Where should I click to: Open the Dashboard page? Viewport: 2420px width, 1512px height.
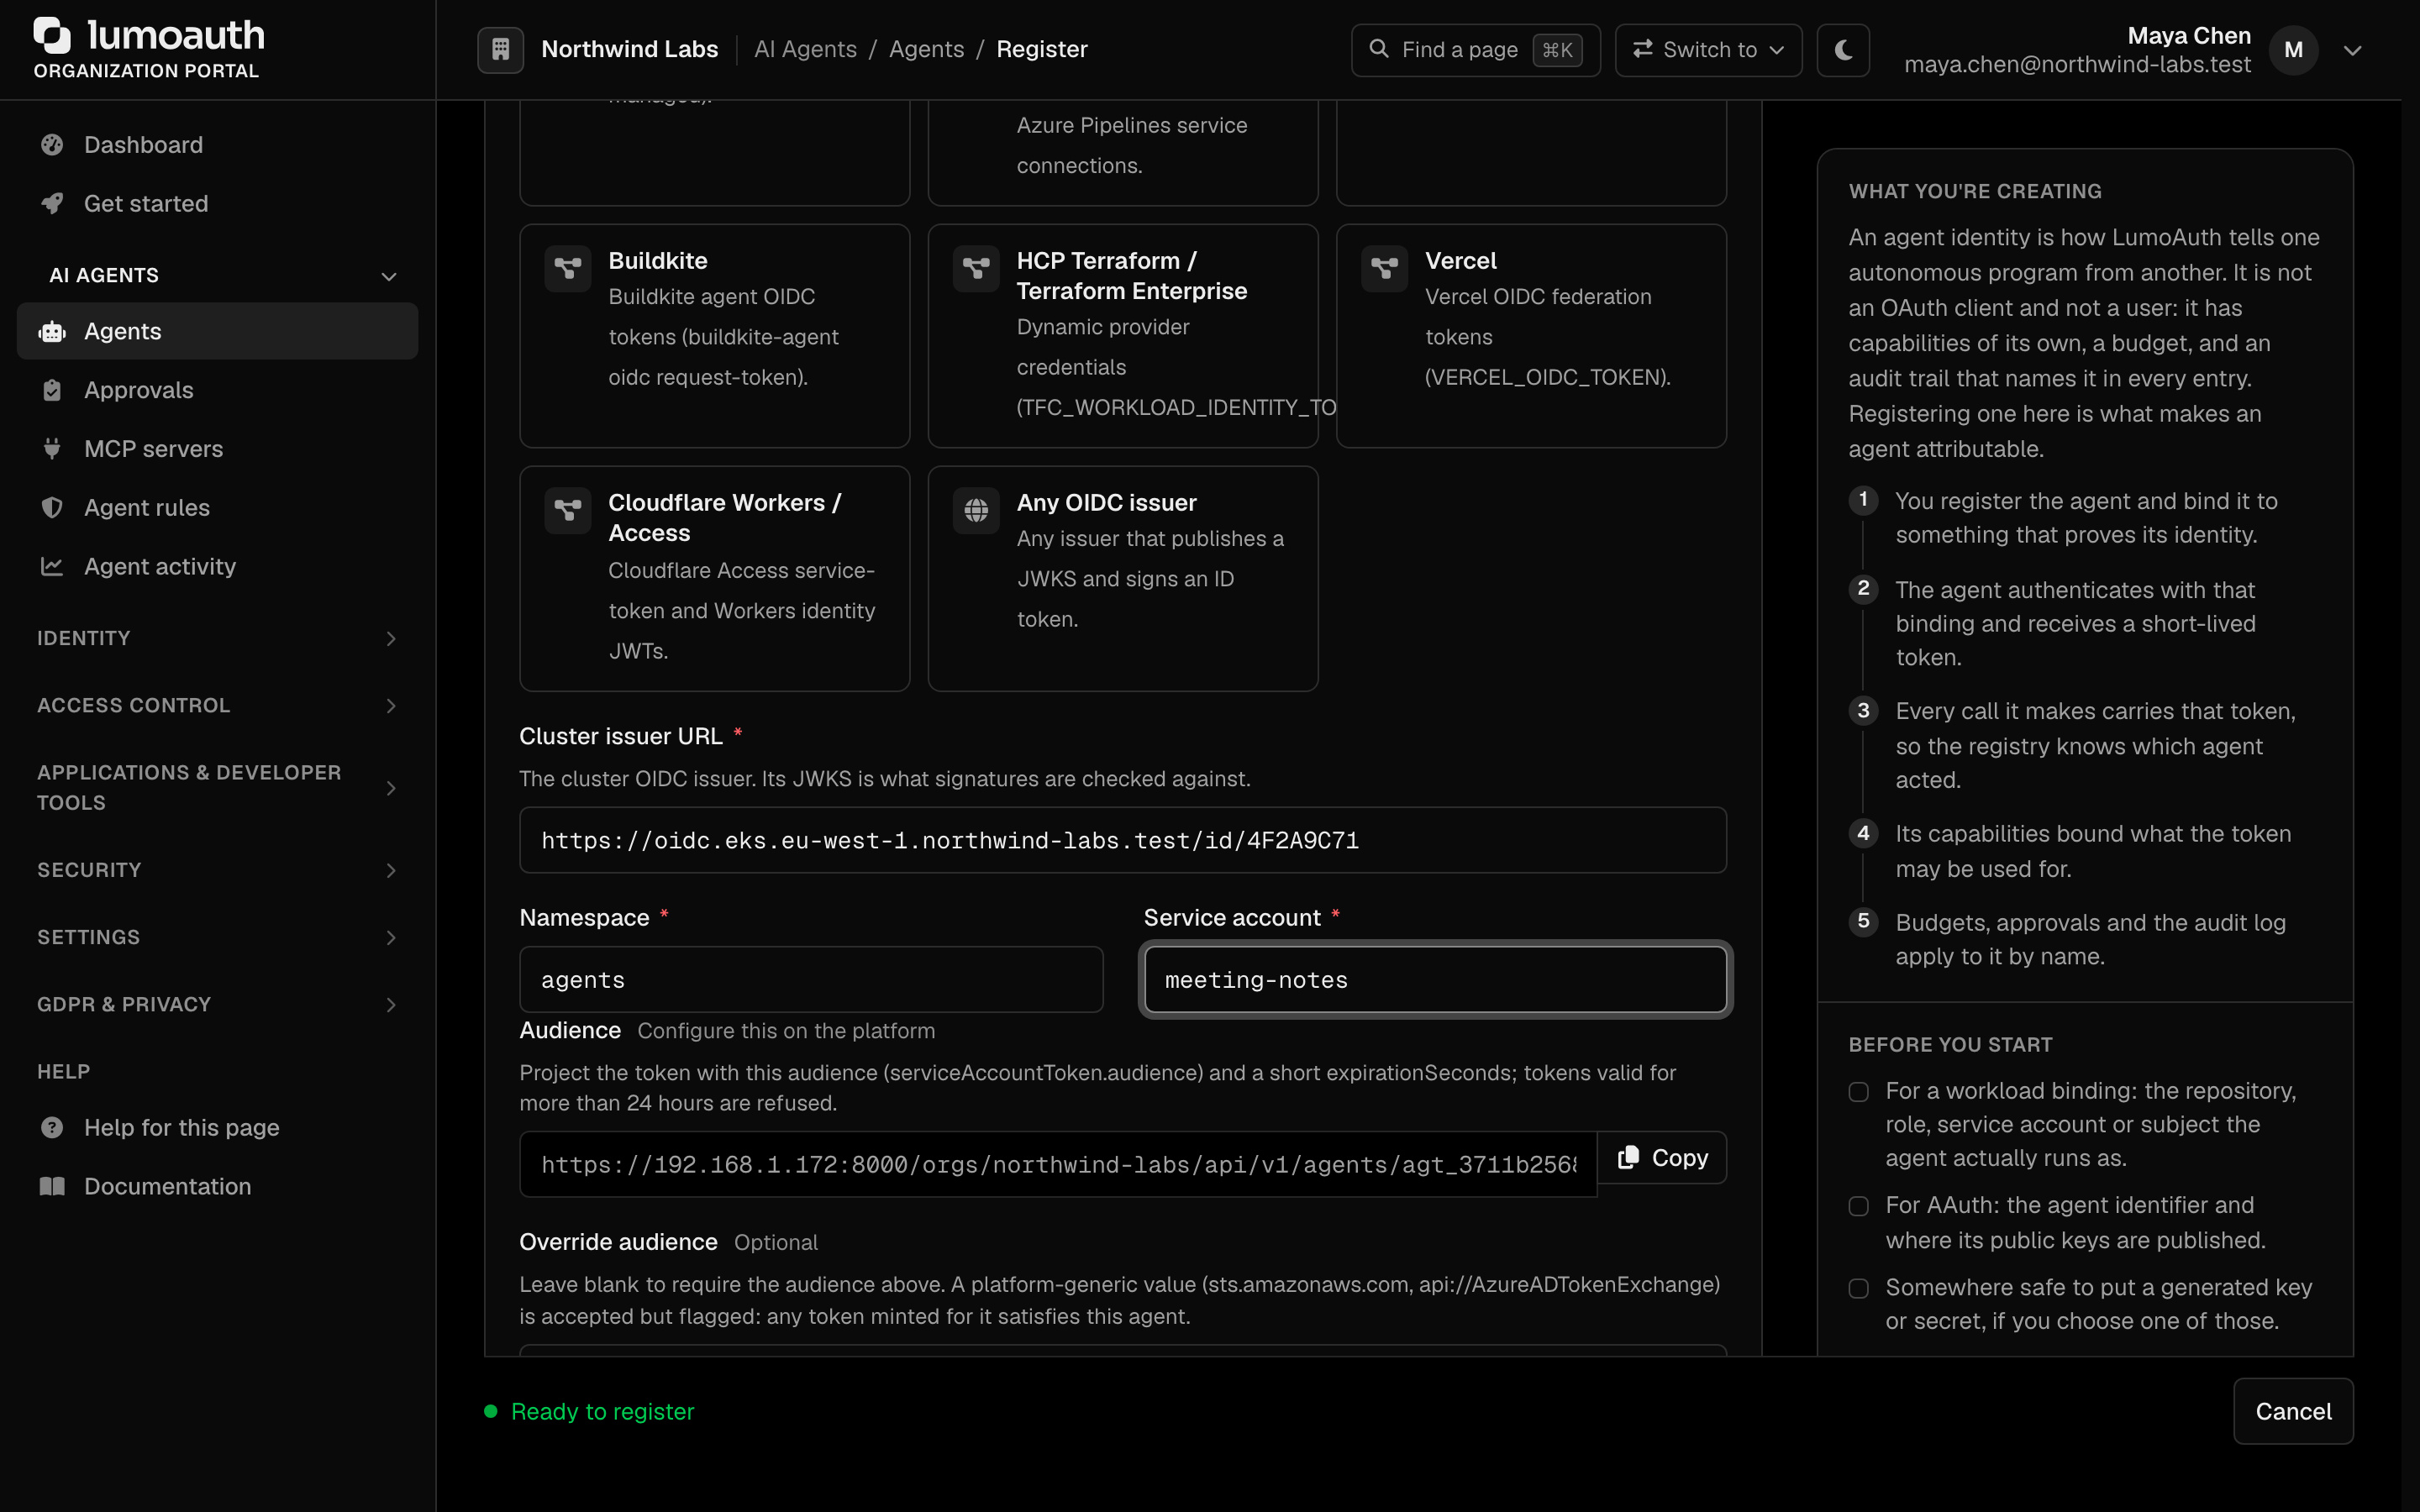pyautogui.click(x=217, y=145)
